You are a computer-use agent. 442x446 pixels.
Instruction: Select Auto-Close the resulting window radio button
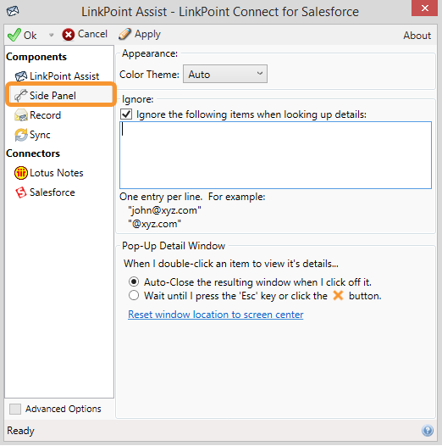(134, 282)
